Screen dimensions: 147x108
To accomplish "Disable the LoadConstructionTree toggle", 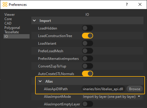I will tap(88, 36).
